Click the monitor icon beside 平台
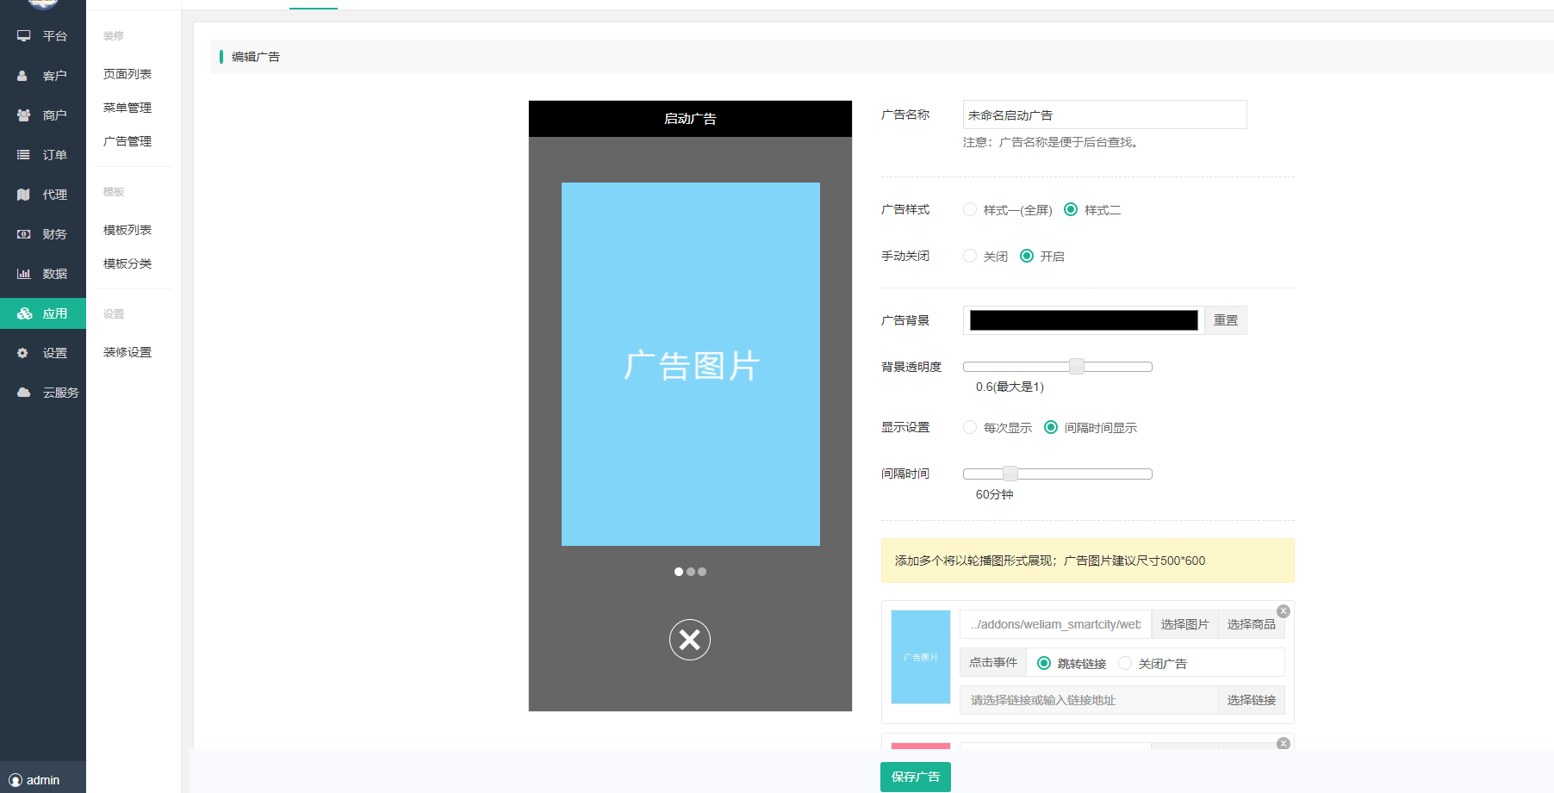The width and height of the screenshot is (1554, 793). click(23, 36)
